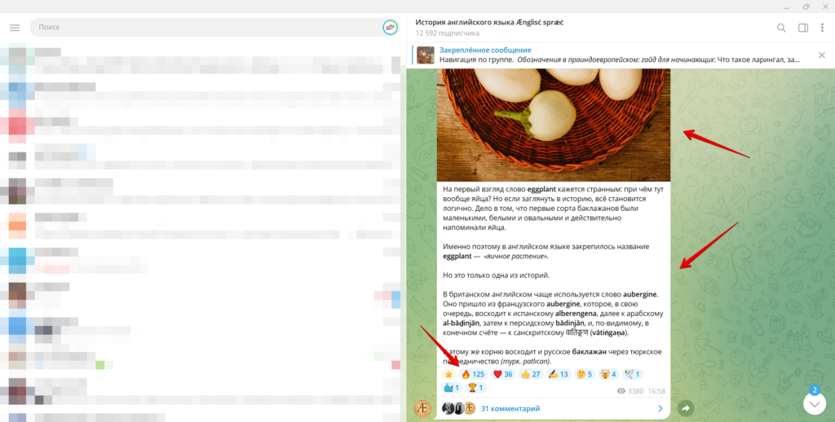Image resolution: width=835 pixels, height=422 pixels.
Task: React with red heart 36
Action: click(x=502, y=374)
